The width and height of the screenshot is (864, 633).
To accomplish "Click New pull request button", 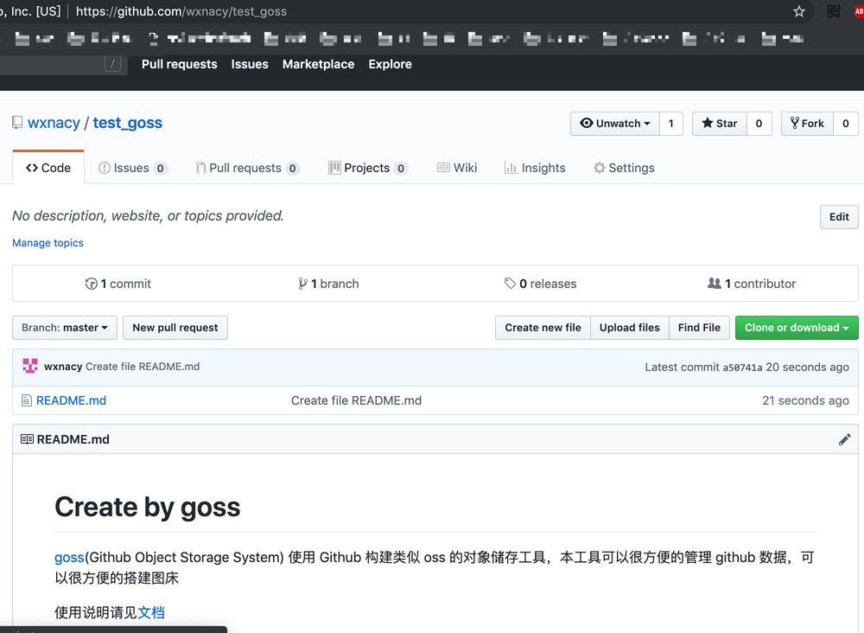I will 175,328.
